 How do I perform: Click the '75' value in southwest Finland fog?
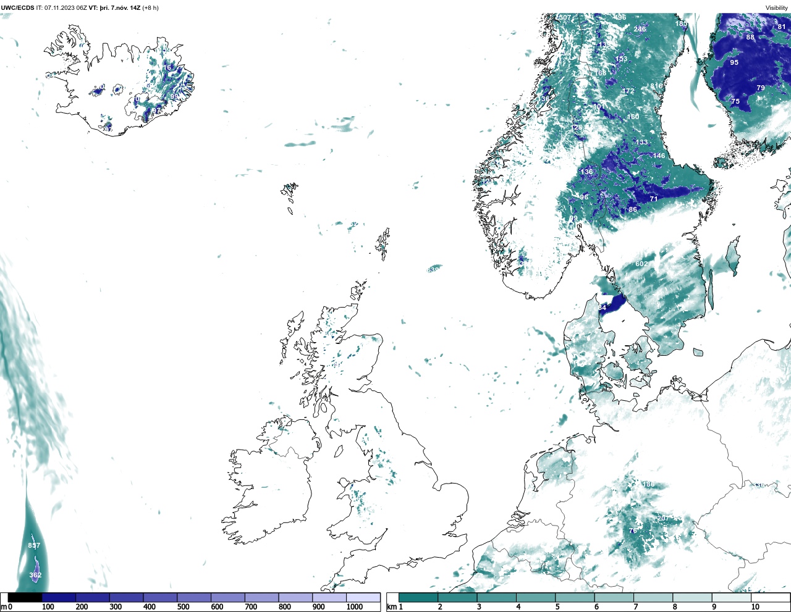coord(735,101)
